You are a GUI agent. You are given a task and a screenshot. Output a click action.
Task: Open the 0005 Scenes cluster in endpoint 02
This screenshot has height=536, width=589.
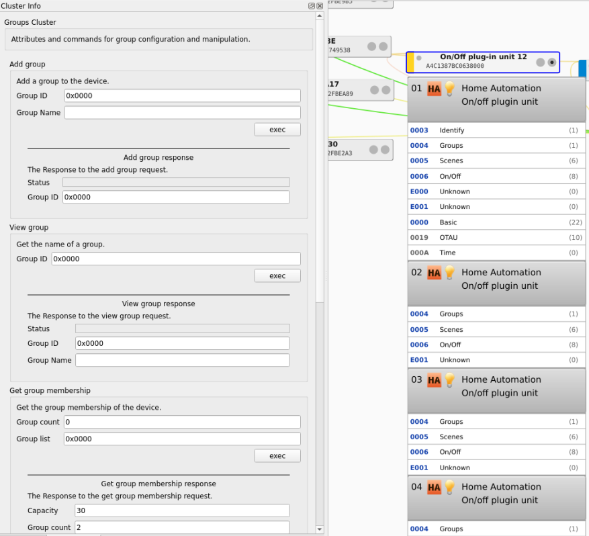[496, 329]
